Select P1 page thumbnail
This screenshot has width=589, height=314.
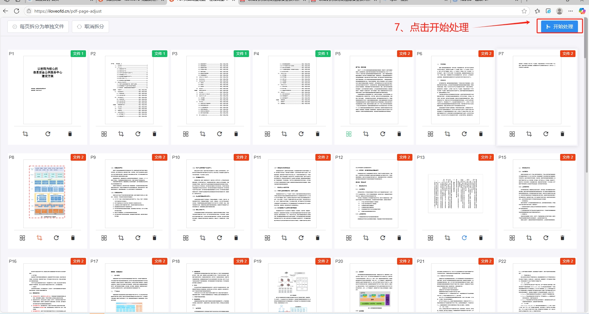(x=48, y=90)
